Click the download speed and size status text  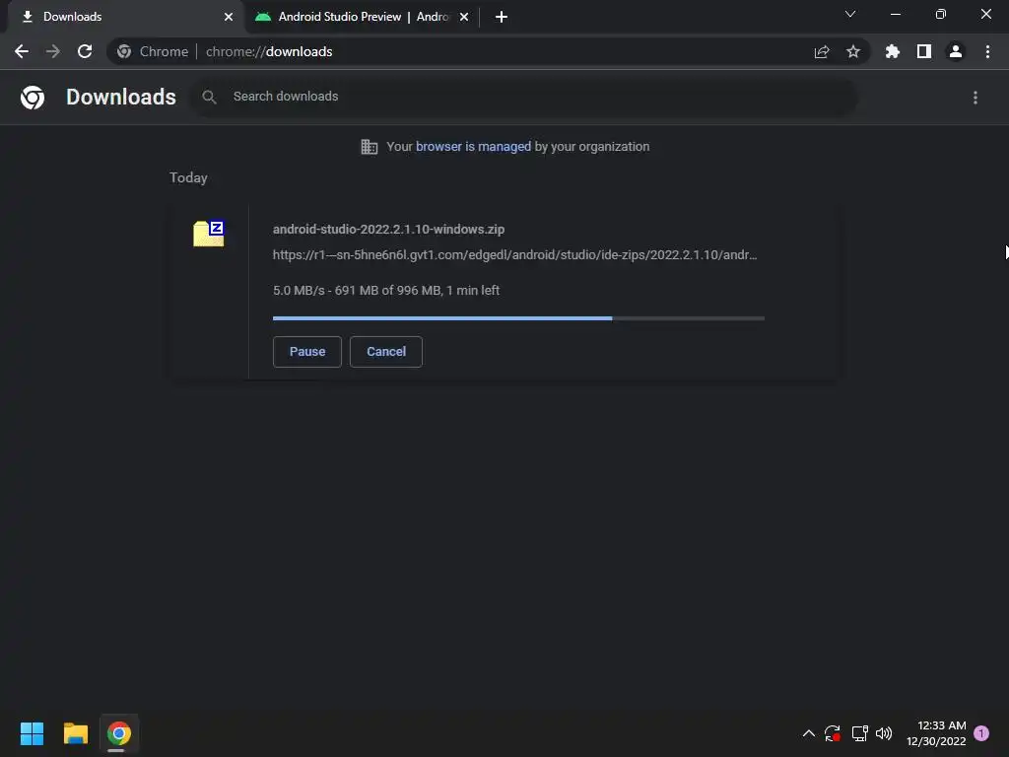tap(386, 291)
